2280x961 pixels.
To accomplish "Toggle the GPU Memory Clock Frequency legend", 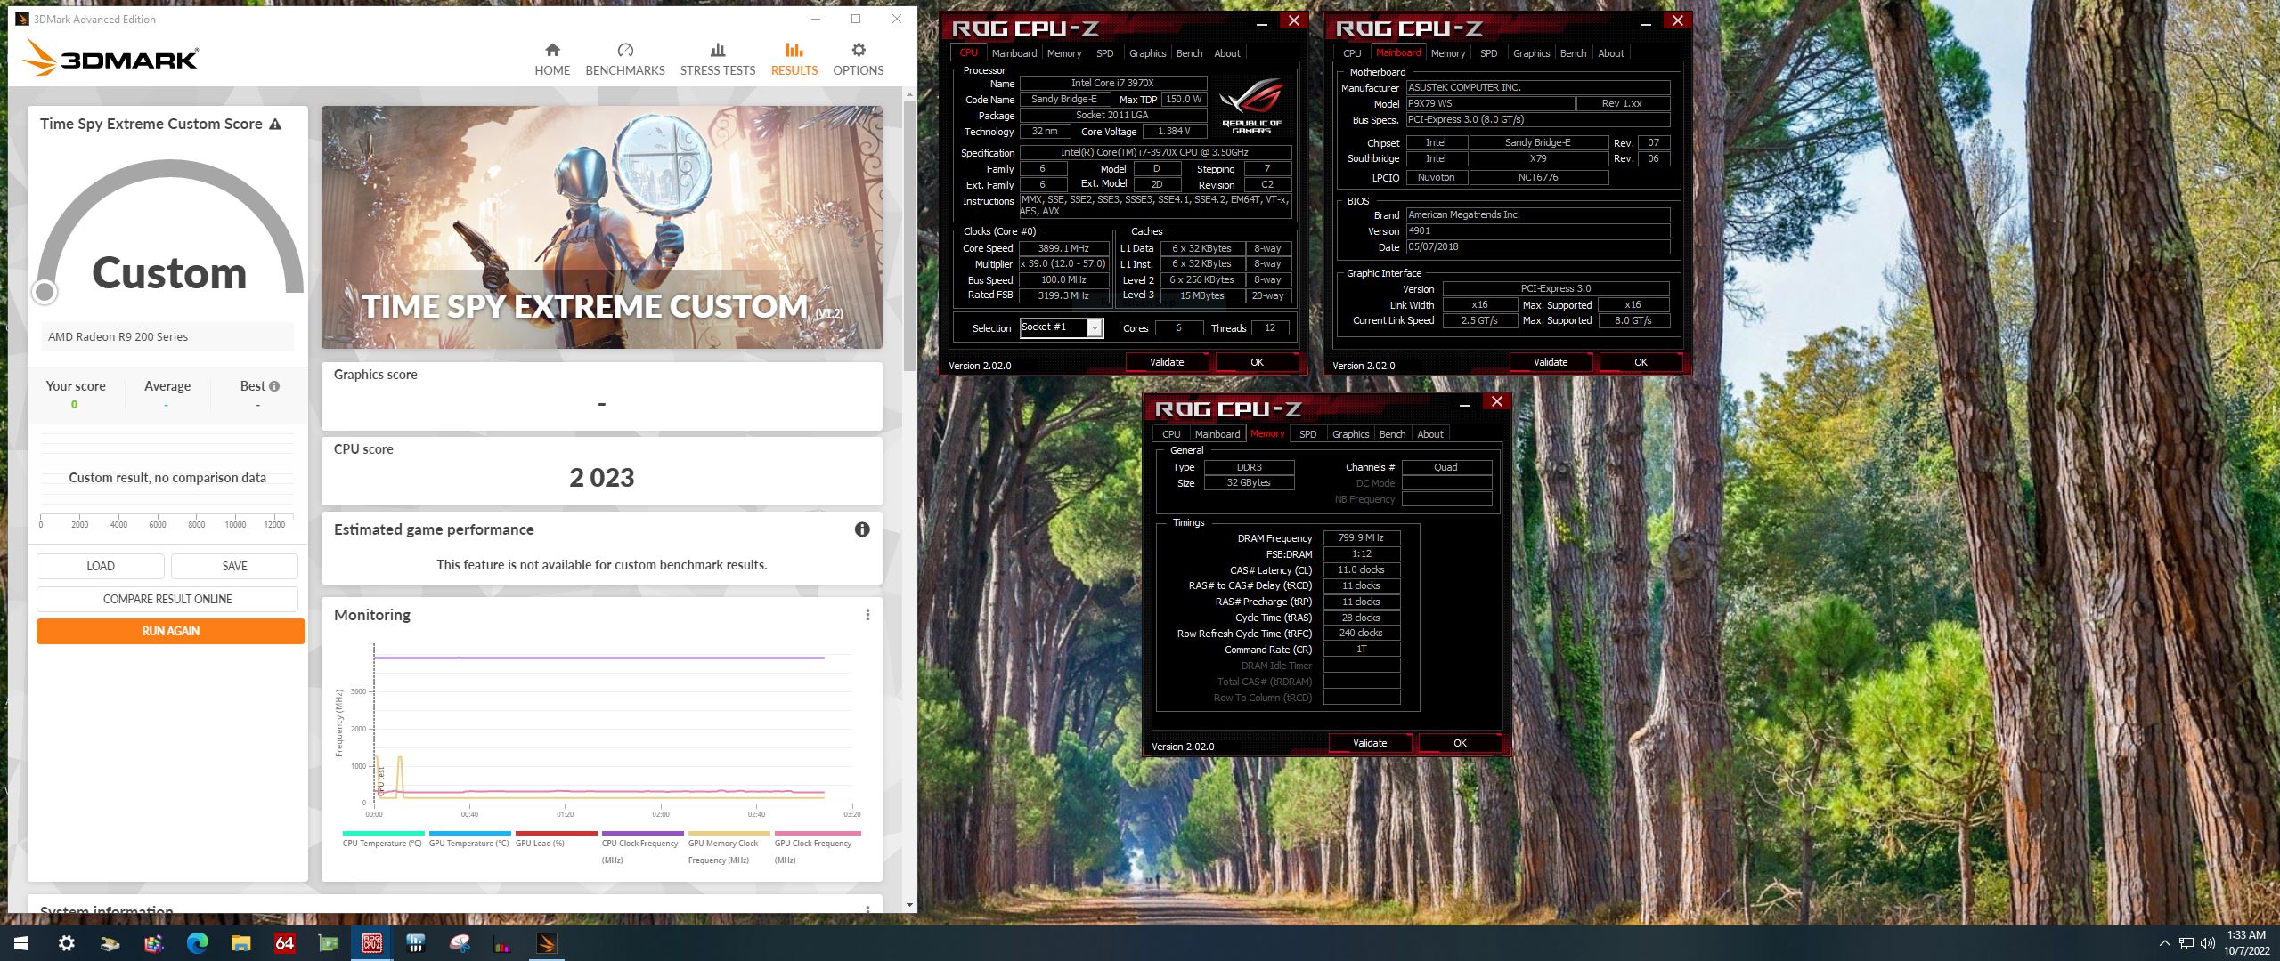I will coord(728,848).
